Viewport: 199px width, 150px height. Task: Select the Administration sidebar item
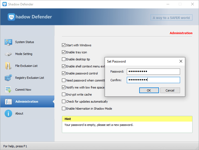click(27, 102)
